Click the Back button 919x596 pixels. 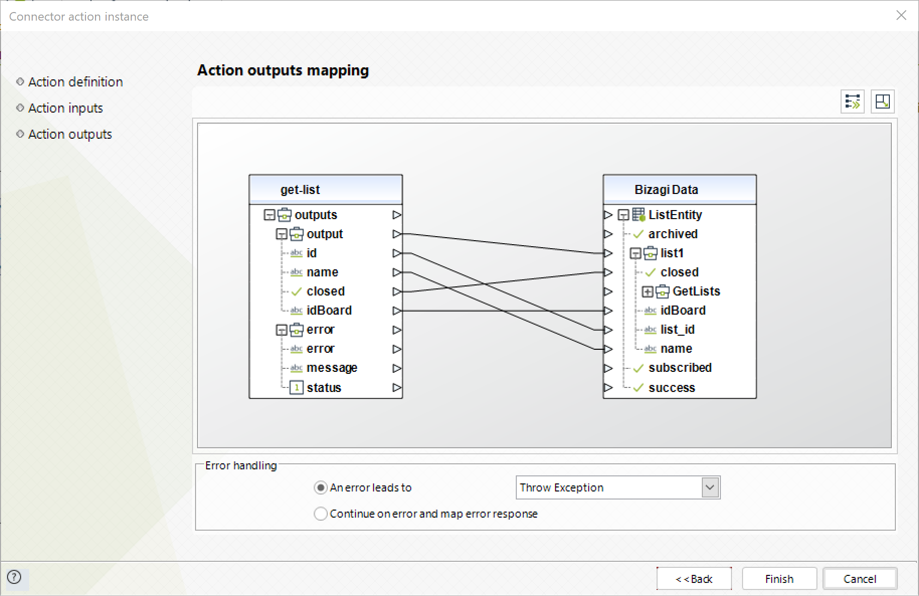tap(694, 579)
